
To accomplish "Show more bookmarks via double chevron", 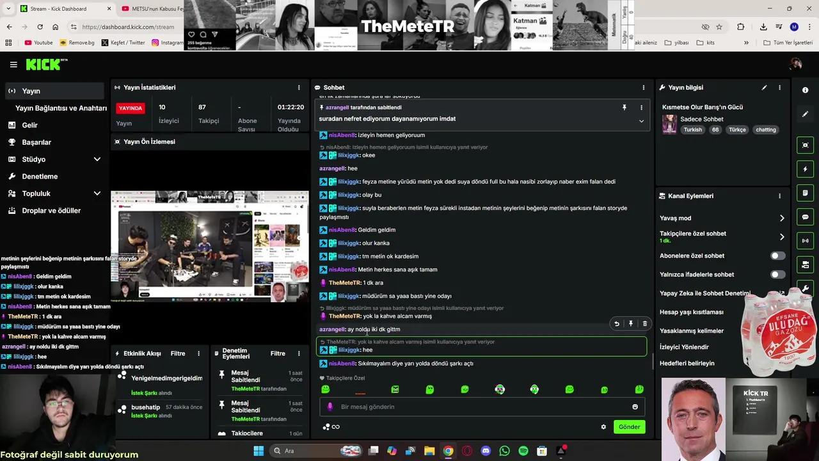I will point(746,43).
